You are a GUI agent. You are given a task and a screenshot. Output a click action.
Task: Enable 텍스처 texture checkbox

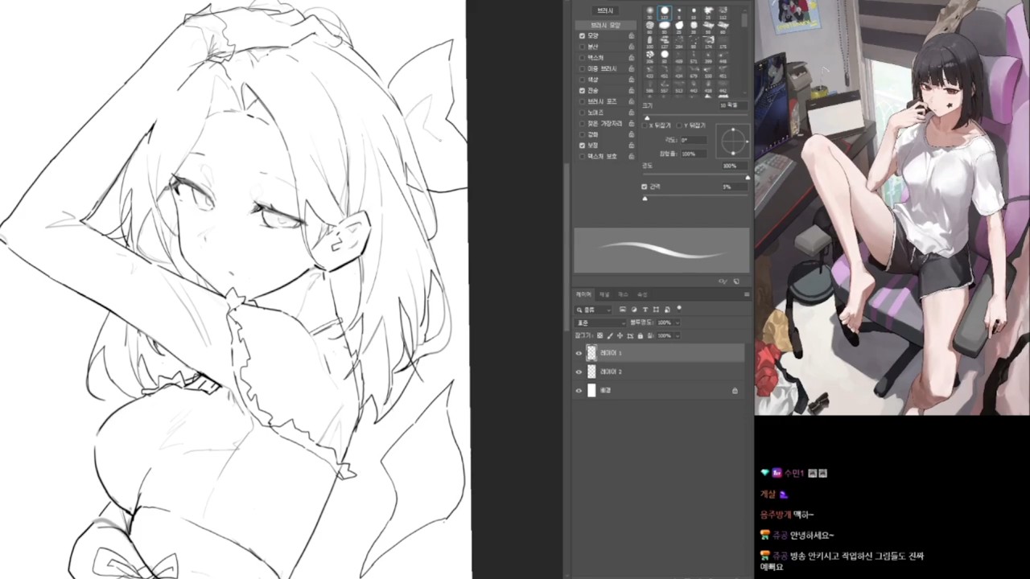coord(583,58)
